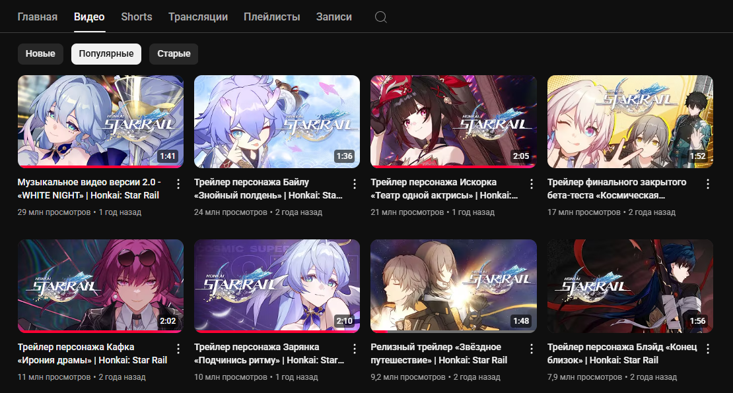Open more options for Блэйд character trailer
Viewport: 733px width, 393px height.
[708, 349]
